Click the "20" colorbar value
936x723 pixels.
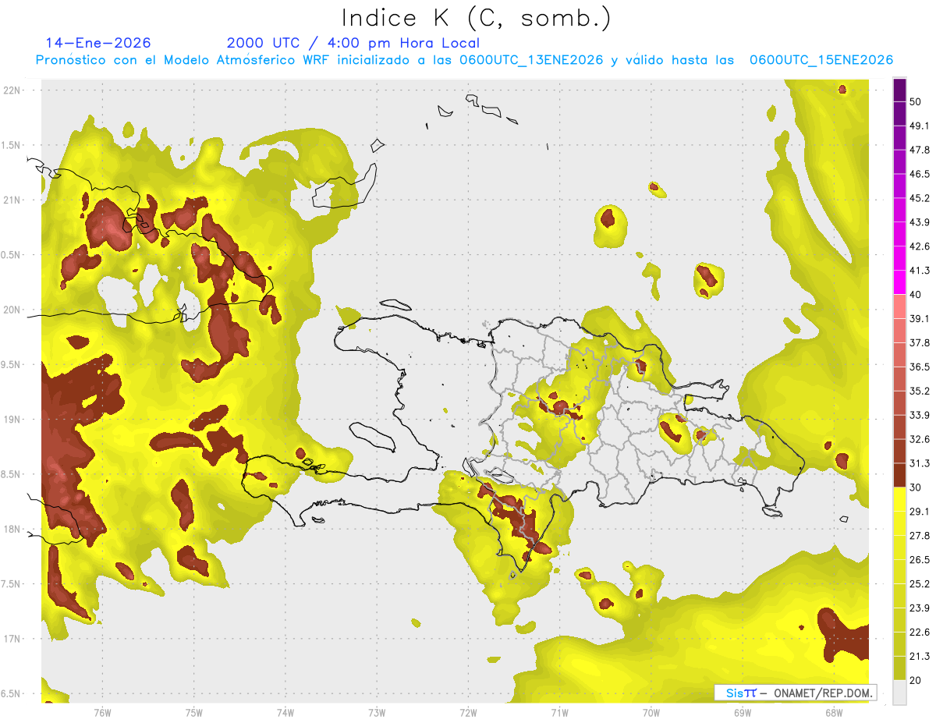[916, 681]
